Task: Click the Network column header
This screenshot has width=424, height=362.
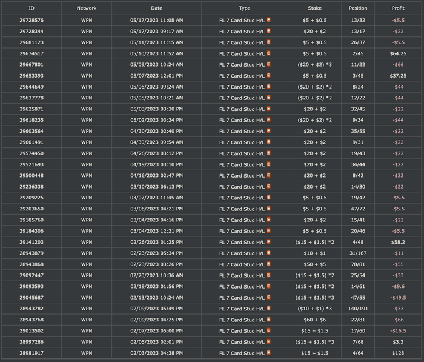Action: click(87, 8)
